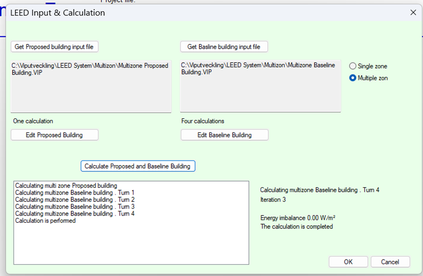Select the Multiple zon radio option
Screen dimensions: 423x276
pos(353,78)
